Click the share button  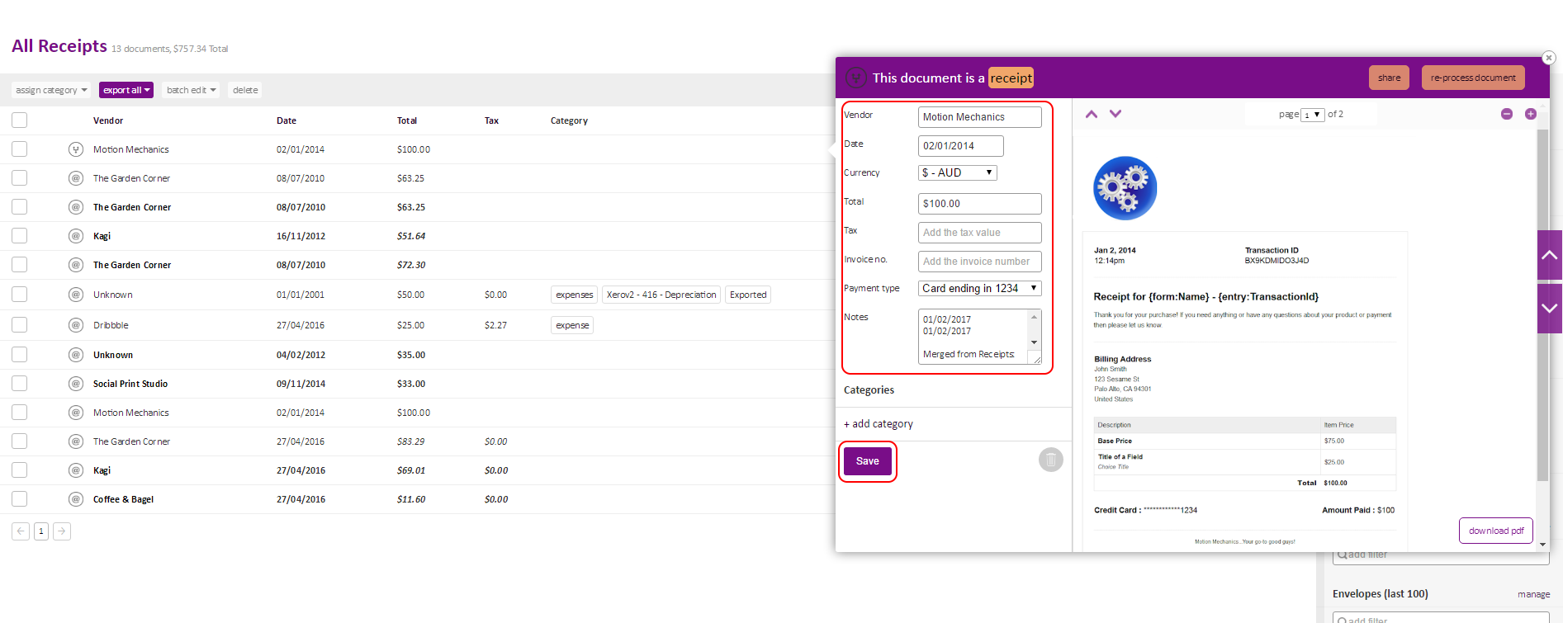pyautogui.click(x=1389, y=78)
